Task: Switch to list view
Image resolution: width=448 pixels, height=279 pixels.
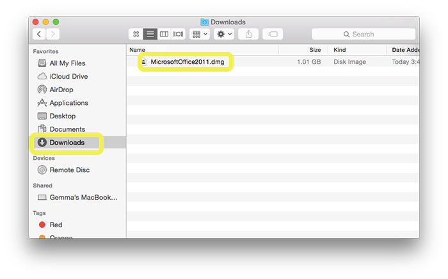Action: pos(150,34)
